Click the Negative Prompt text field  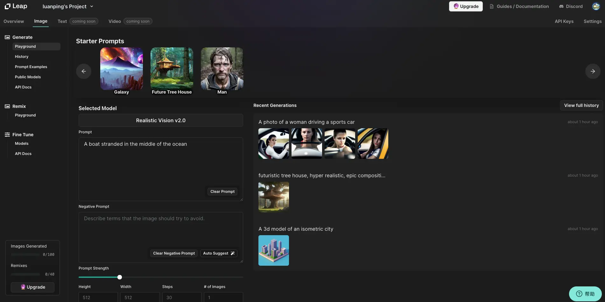(161, 232)
